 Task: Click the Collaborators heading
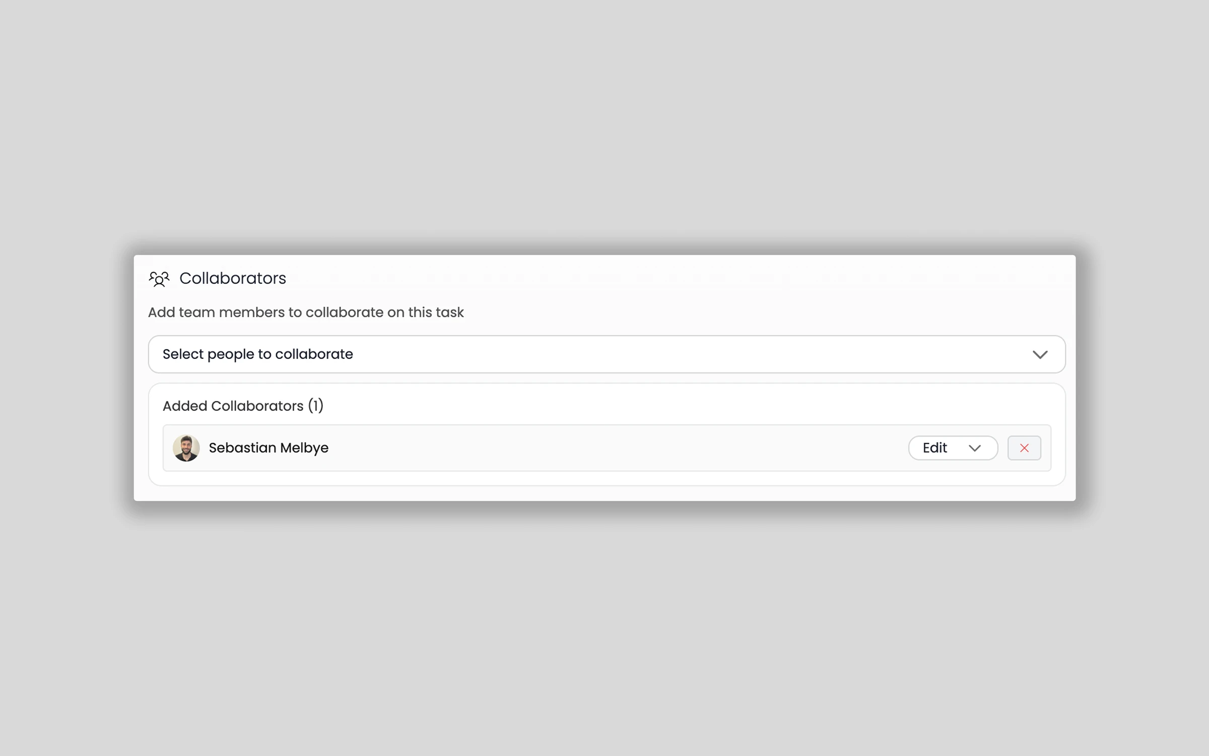[233, 278]
